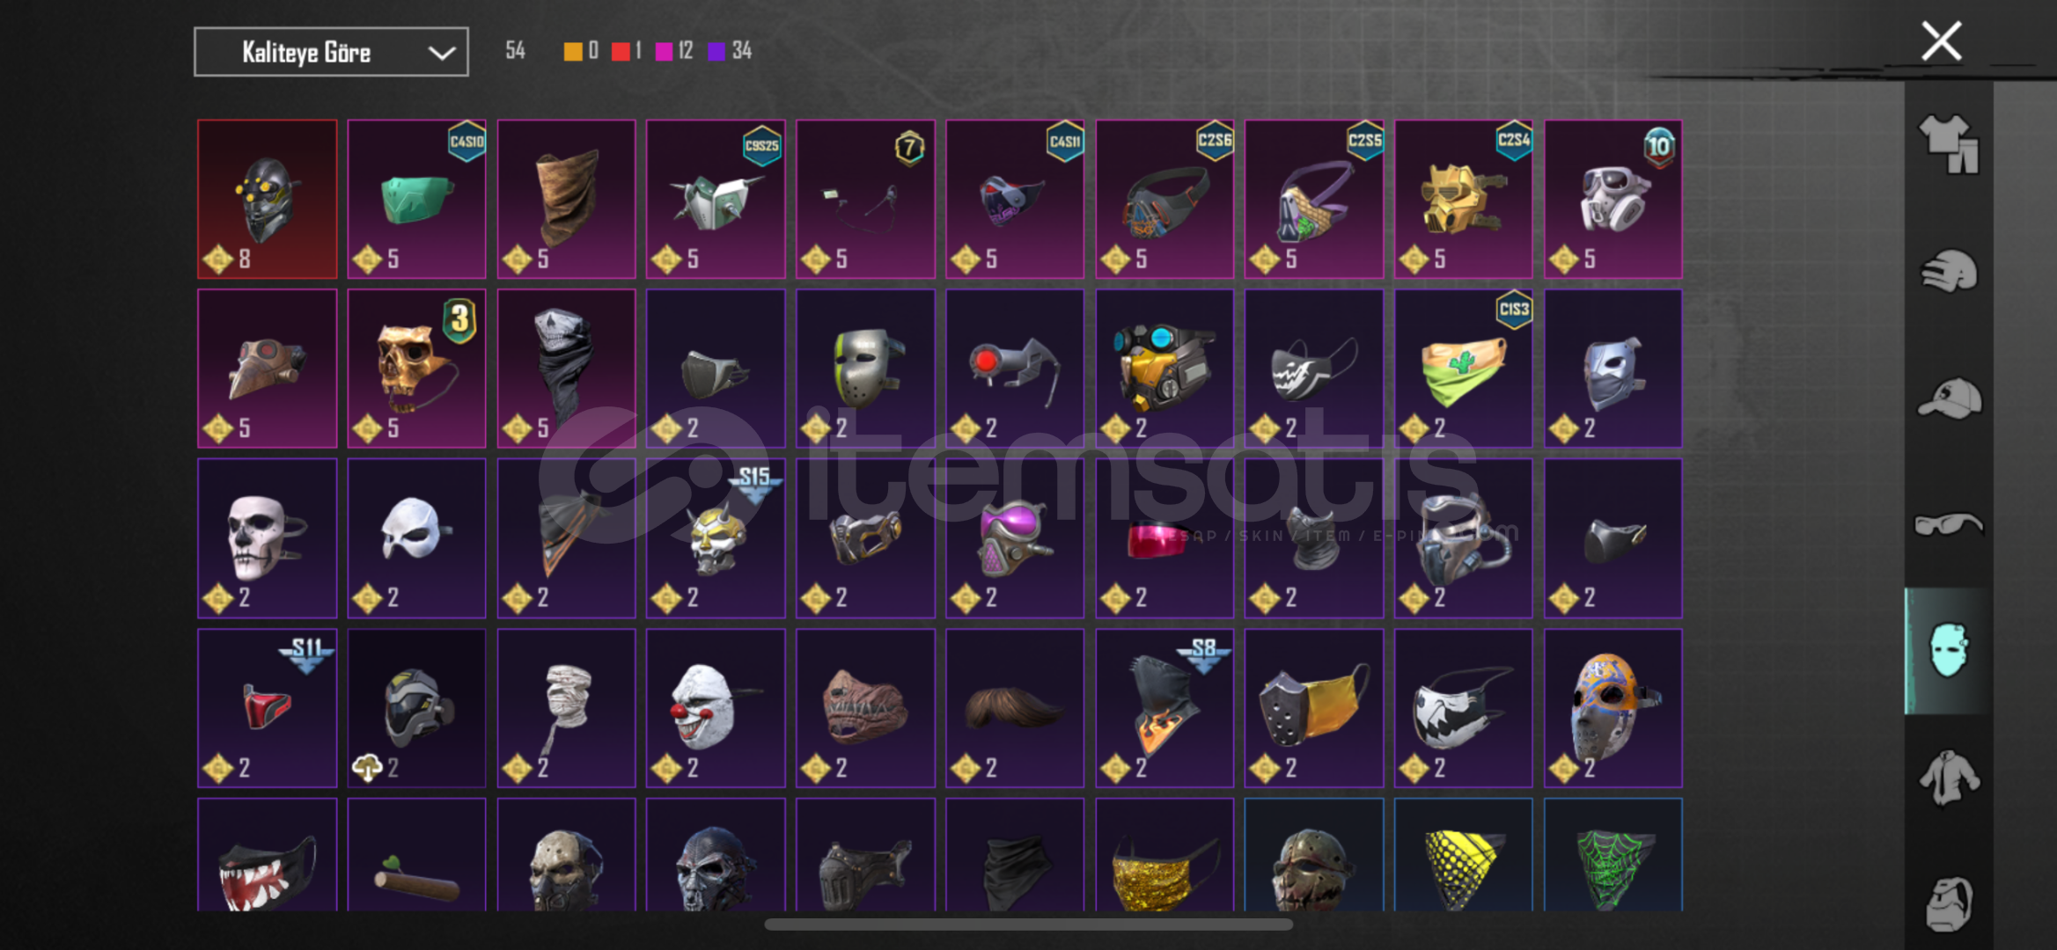Open the outfits category in sidebar
This screenshot has width=2057, height=950.
pyautogui.click(x=1949, y=144)
